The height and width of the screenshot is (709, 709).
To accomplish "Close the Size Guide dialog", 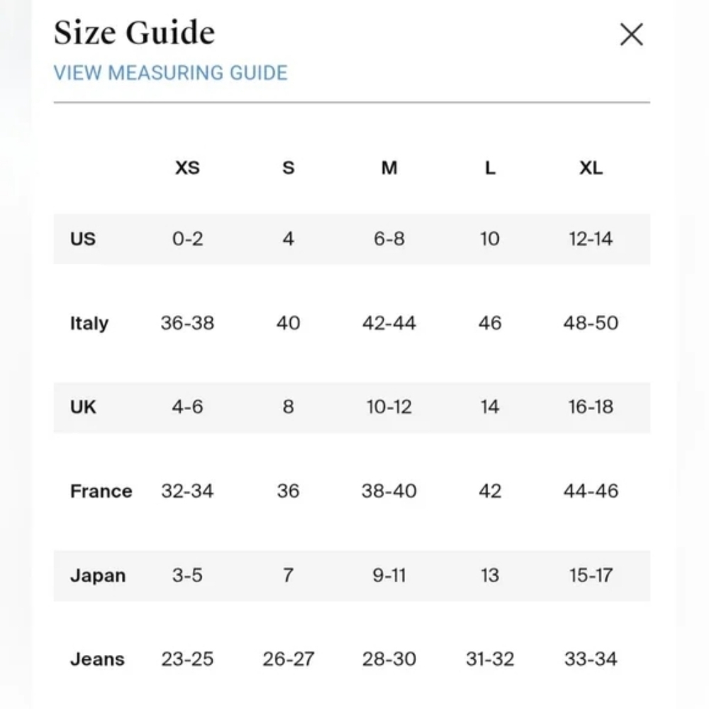I will point(631,34).
